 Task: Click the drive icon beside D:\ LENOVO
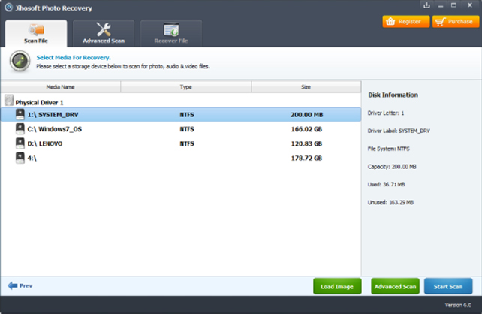point(20,143)
